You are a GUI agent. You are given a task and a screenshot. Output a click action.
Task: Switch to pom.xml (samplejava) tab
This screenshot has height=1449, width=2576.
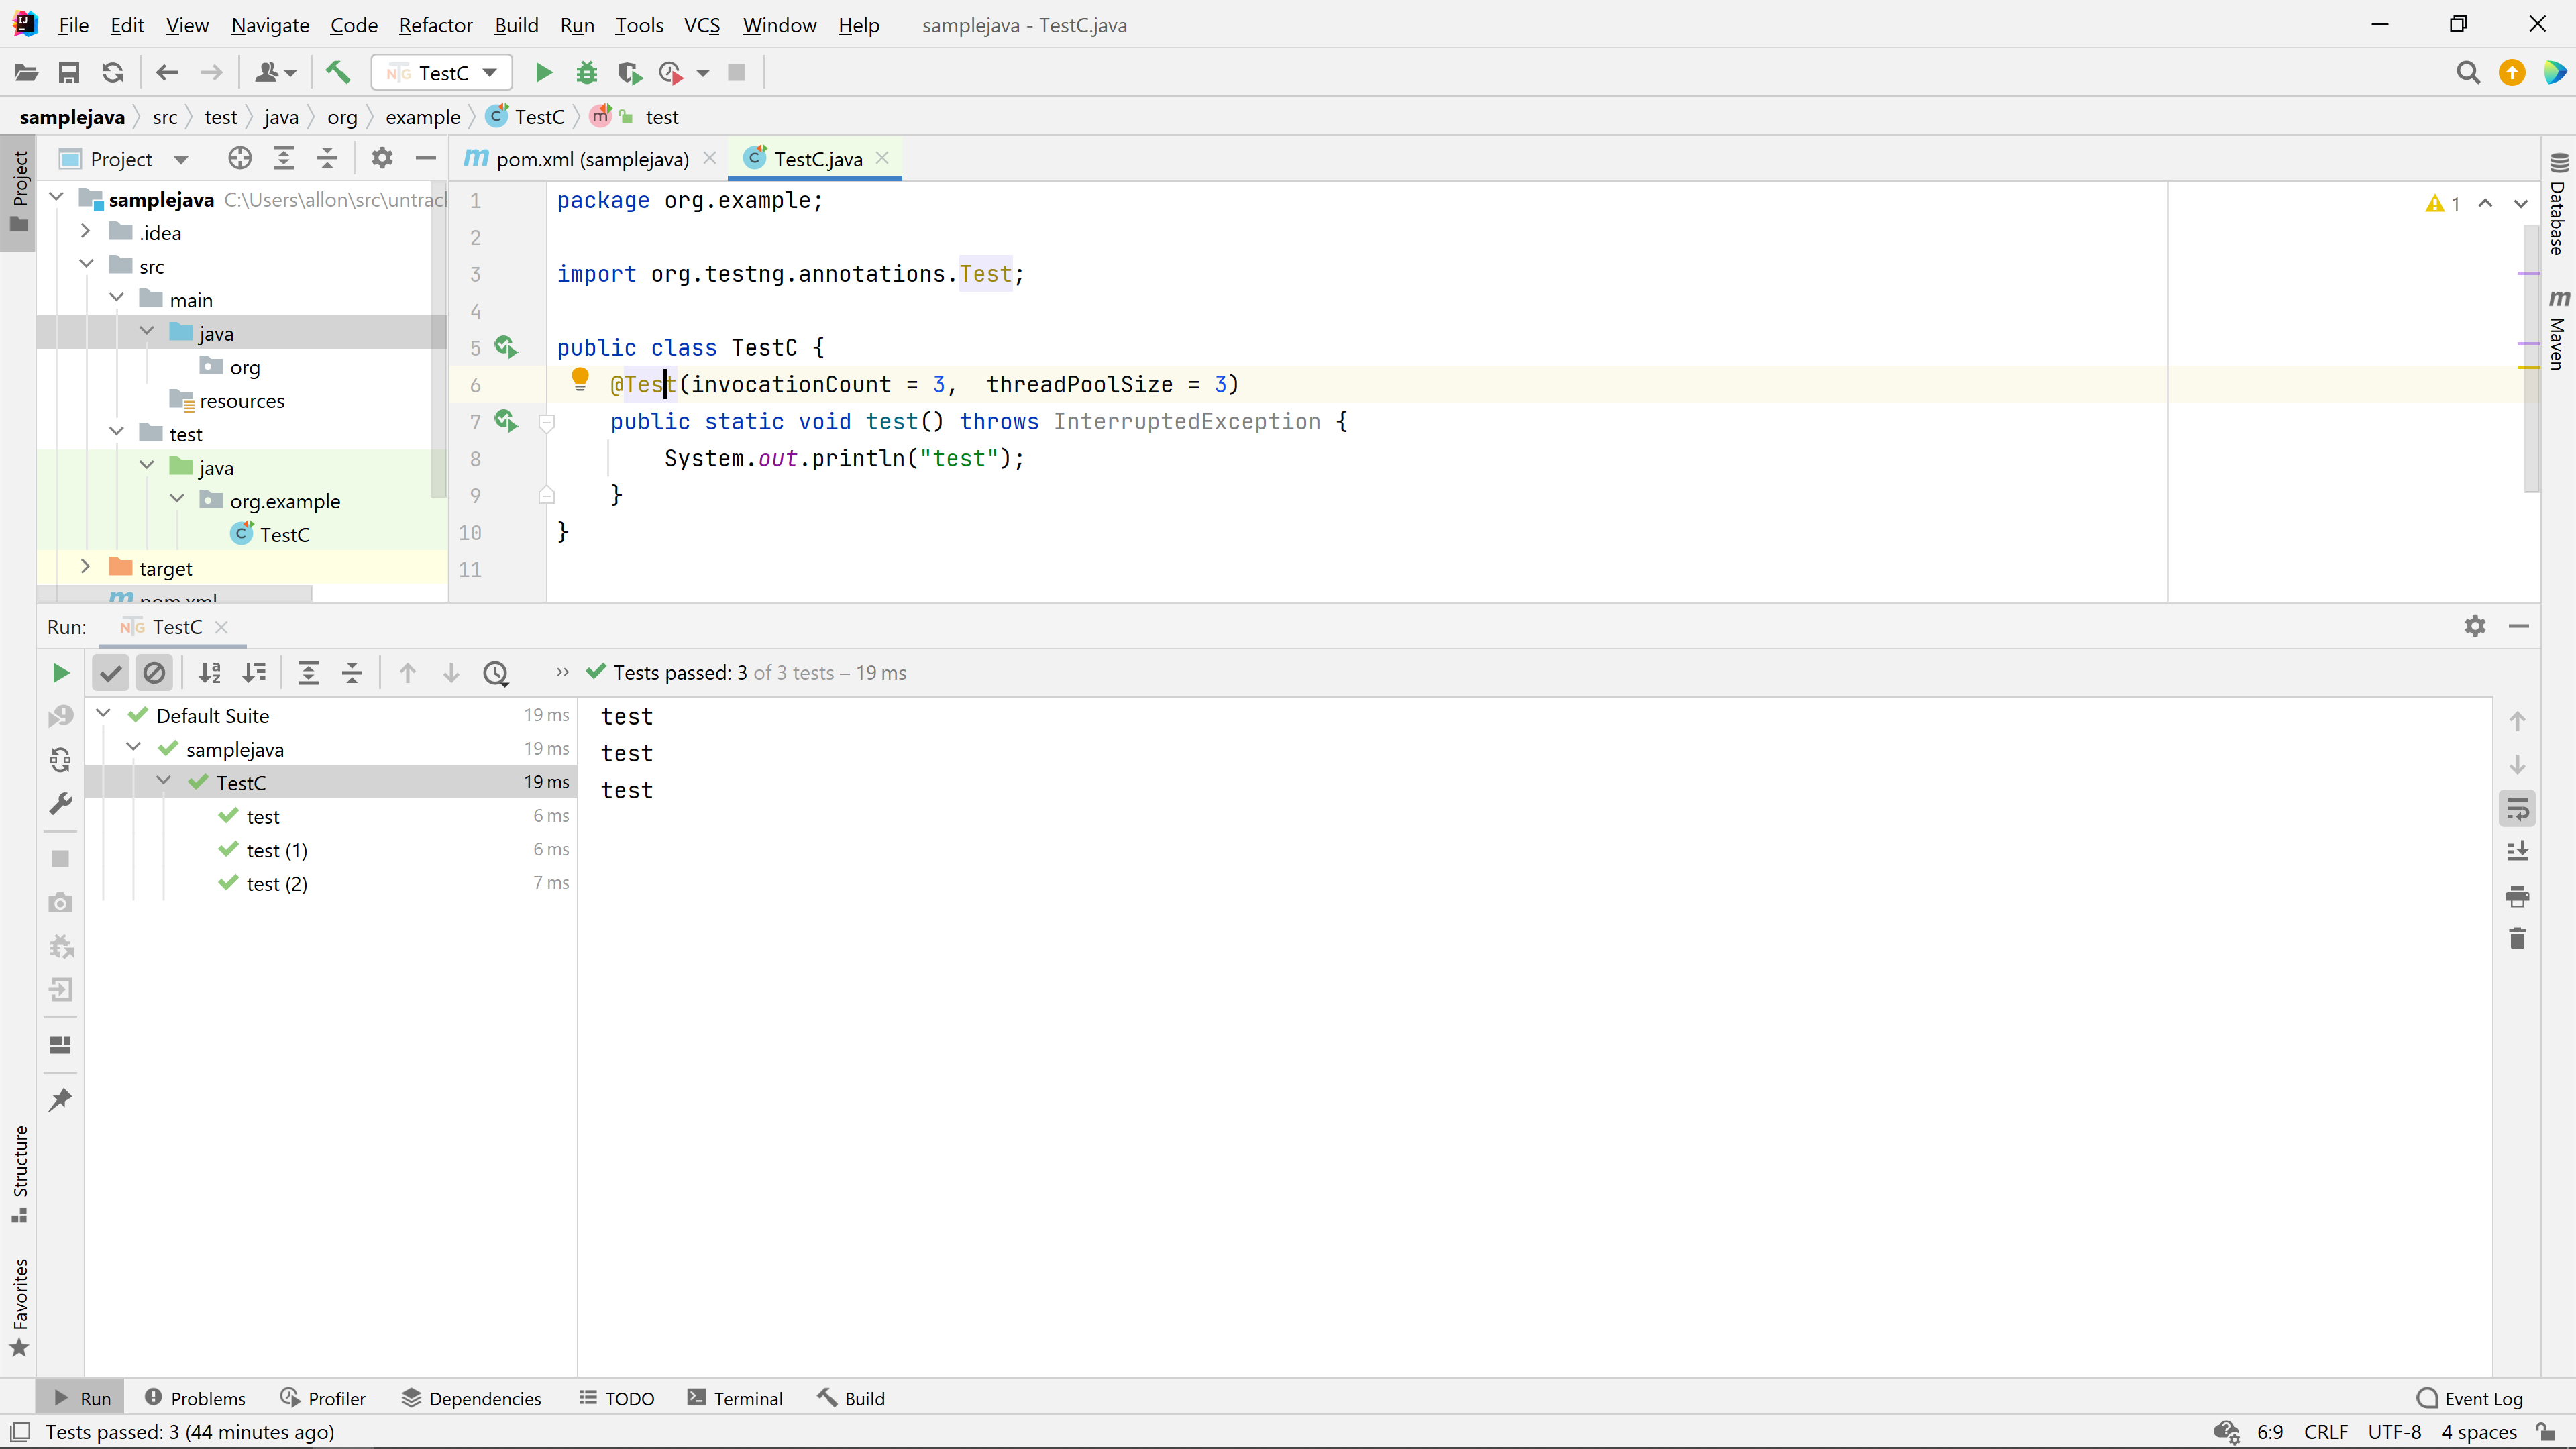coord(591,159)
